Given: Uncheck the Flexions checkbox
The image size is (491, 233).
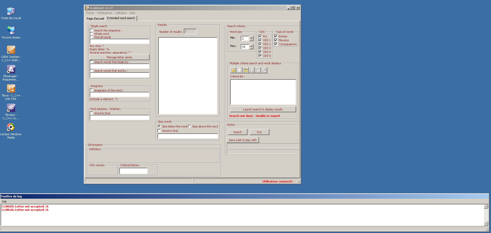Looking at the screenshot, I should pyautogui.click(x=276, y=40).
